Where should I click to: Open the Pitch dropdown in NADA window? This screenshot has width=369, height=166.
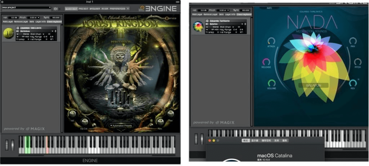tap(228, 10)
